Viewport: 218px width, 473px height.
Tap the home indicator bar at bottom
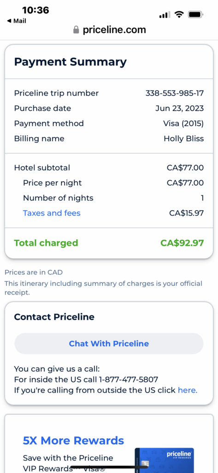pyautogui.click(x=109, y=467)
